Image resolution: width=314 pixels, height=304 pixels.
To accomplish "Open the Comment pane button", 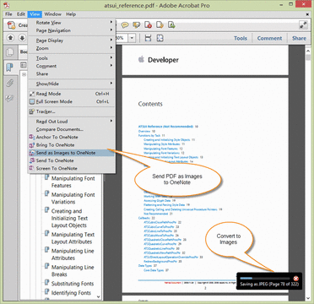I will [x=269, y=38].
